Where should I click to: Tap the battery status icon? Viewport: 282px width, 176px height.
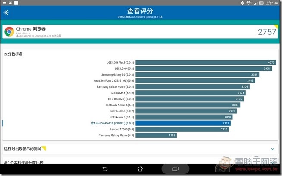[x=261, y=3]
